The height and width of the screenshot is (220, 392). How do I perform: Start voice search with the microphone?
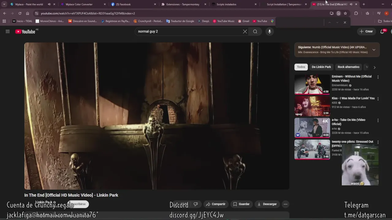pyautogui.click(x=269, y=31)
